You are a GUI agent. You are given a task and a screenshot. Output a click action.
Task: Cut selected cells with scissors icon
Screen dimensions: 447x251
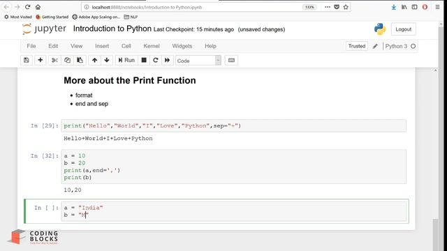click(54, 61)
